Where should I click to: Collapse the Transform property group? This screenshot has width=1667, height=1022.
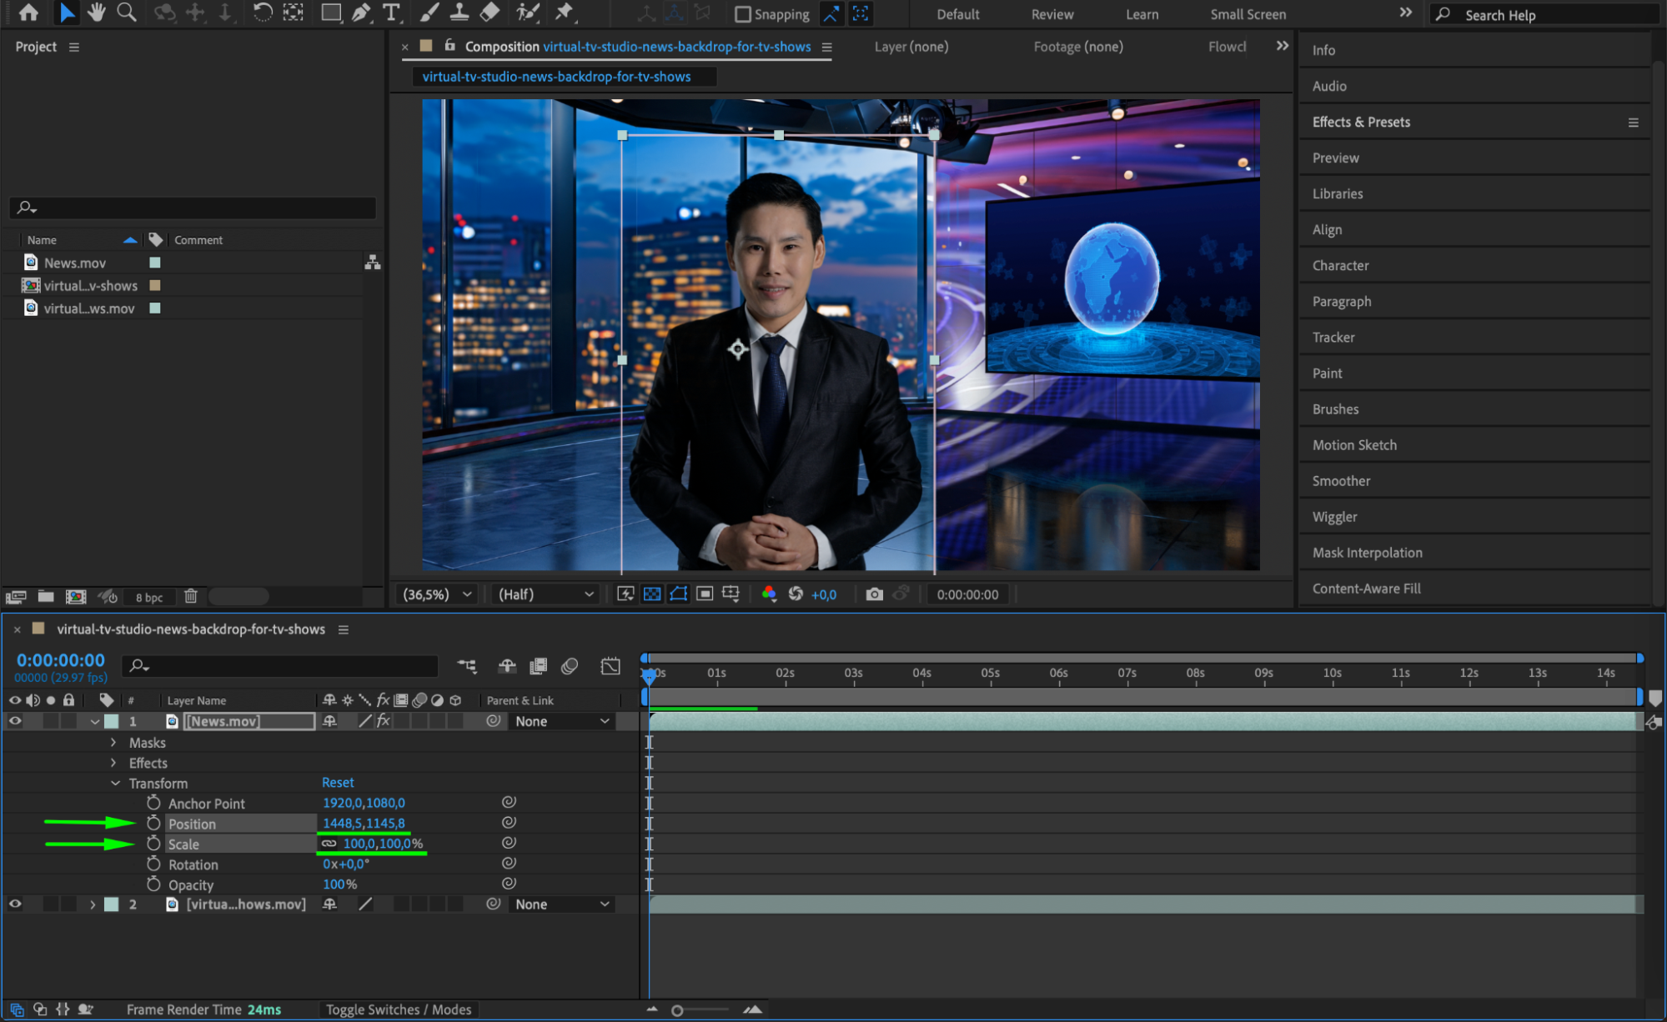(116, 784)
